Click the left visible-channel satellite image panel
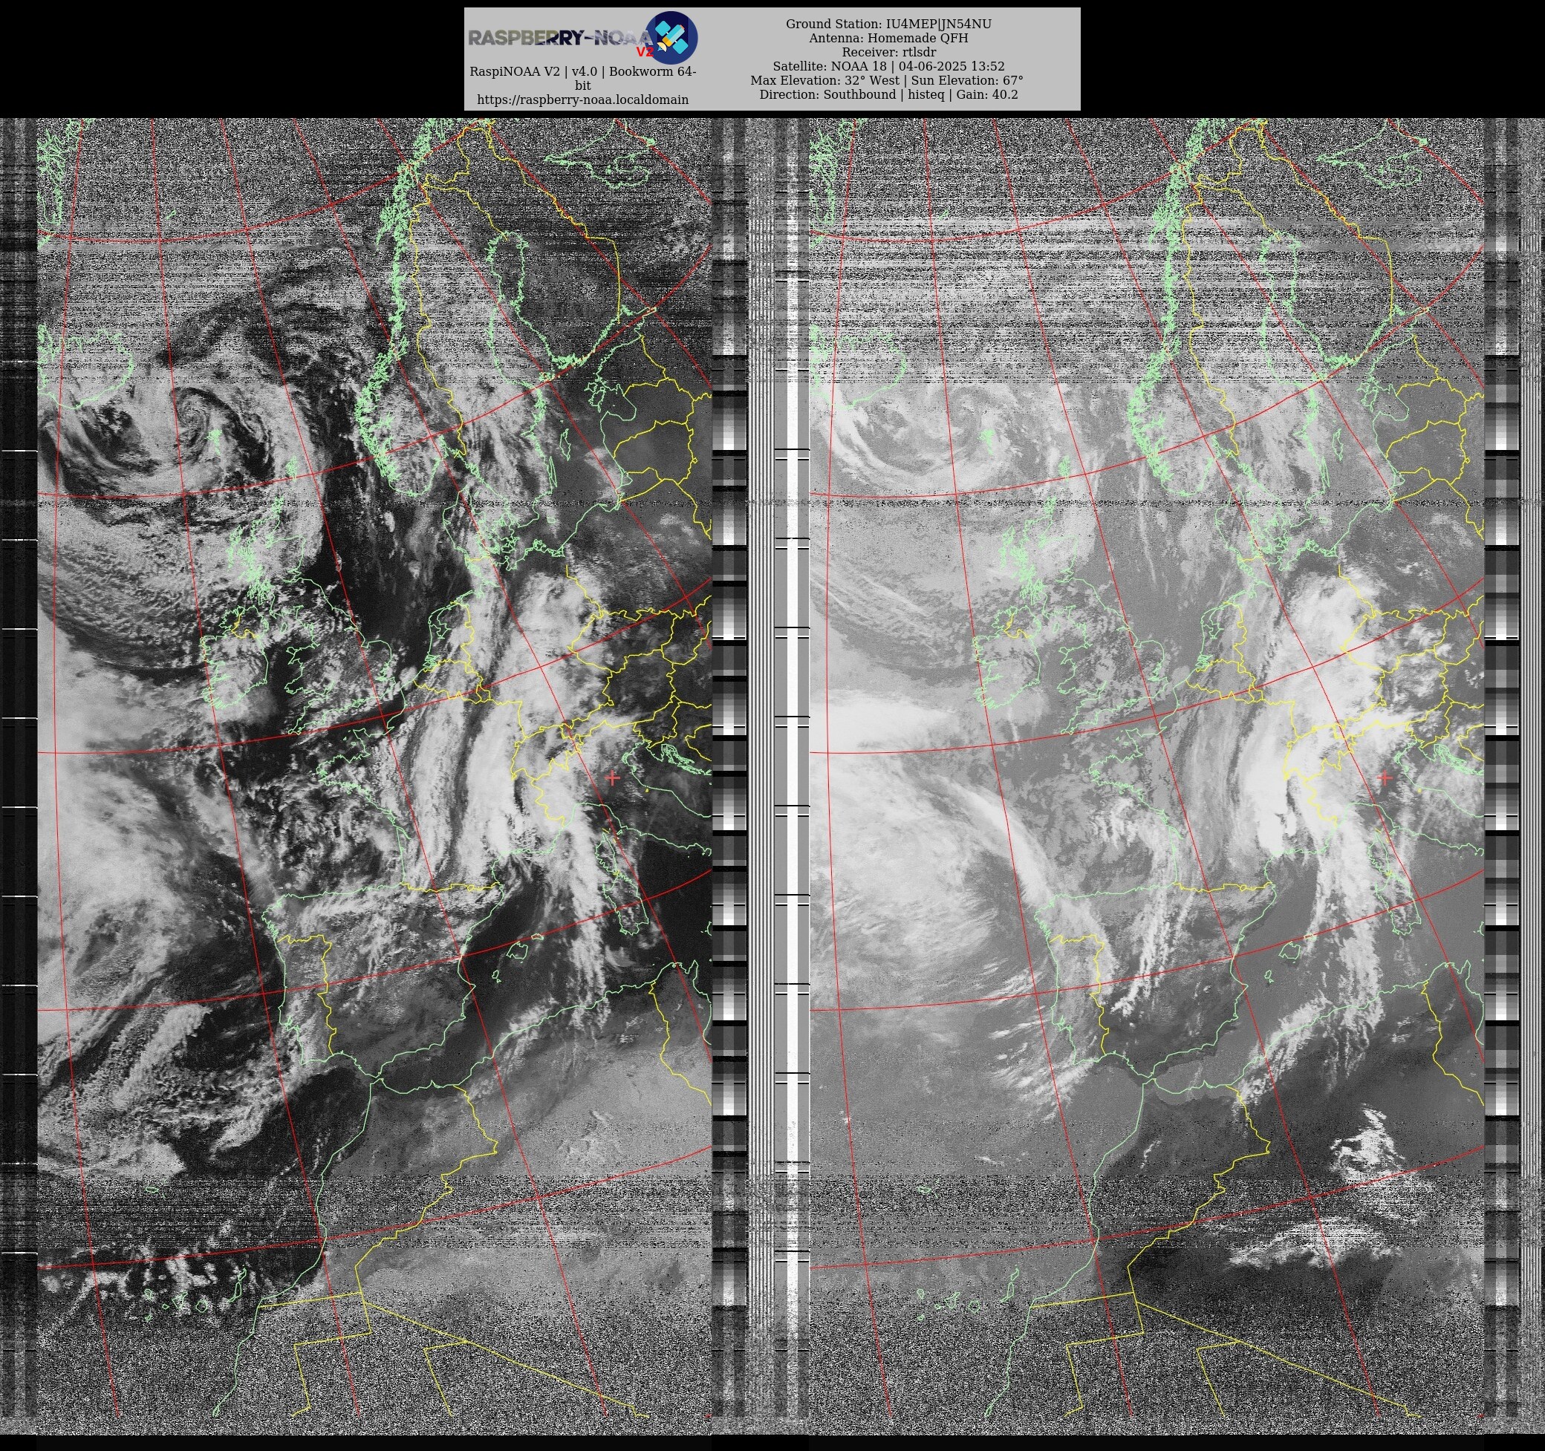This screenshot has height=1451, width=1545. [374, 777]
